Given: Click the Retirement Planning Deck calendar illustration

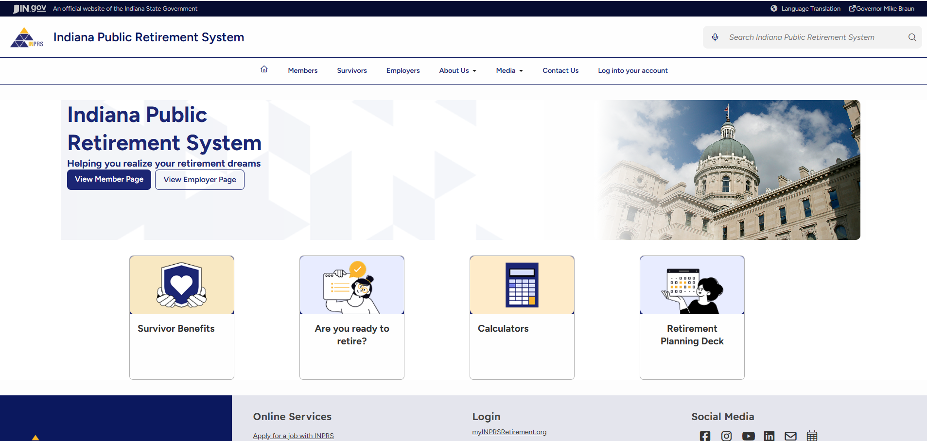Looking at the screenshot, I should click(692, 290).
